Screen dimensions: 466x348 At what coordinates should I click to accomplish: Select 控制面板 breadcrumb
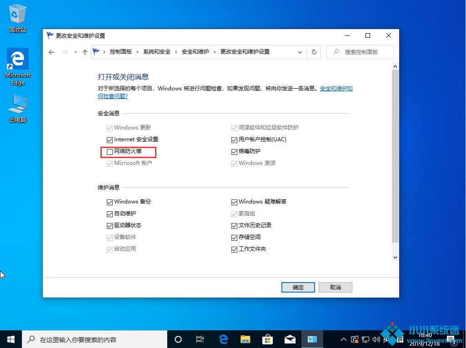click(120, 52)
